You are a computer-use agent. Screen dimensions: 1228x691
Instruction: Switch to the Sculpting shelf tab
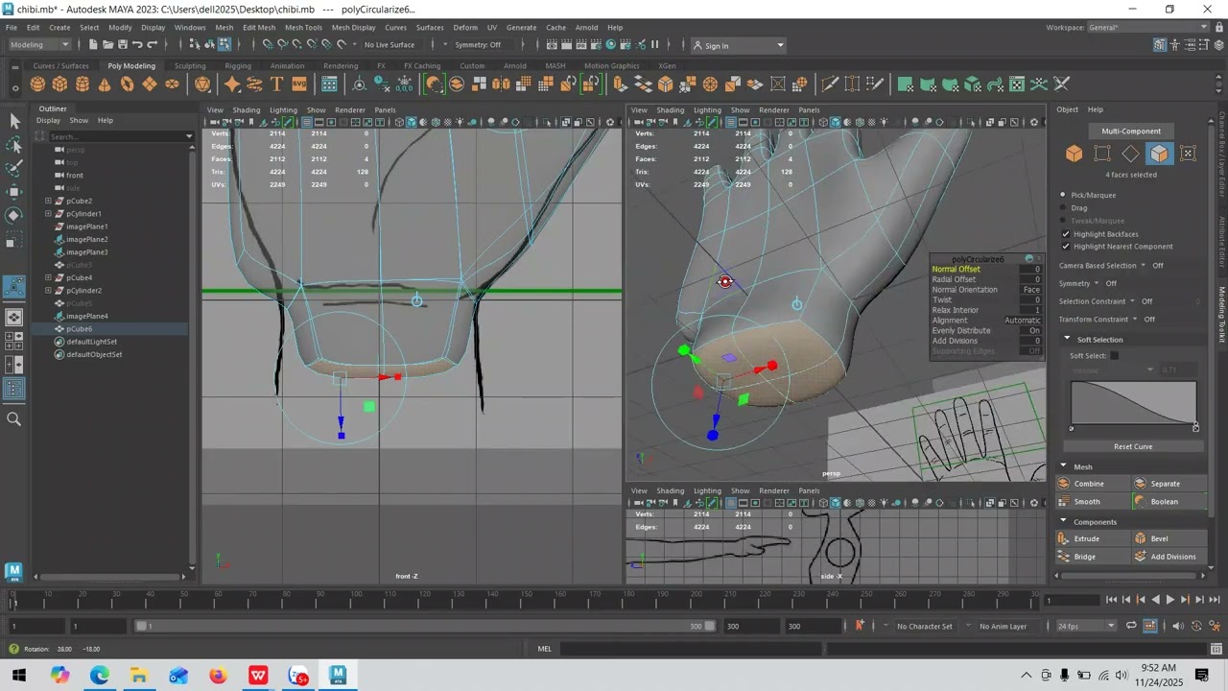coord(189,66)
